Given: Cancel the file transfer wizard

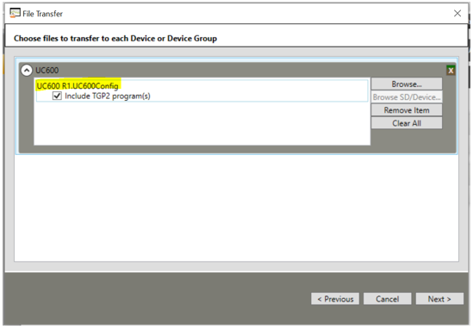Looking at the screenshot, I should (388, 299).
